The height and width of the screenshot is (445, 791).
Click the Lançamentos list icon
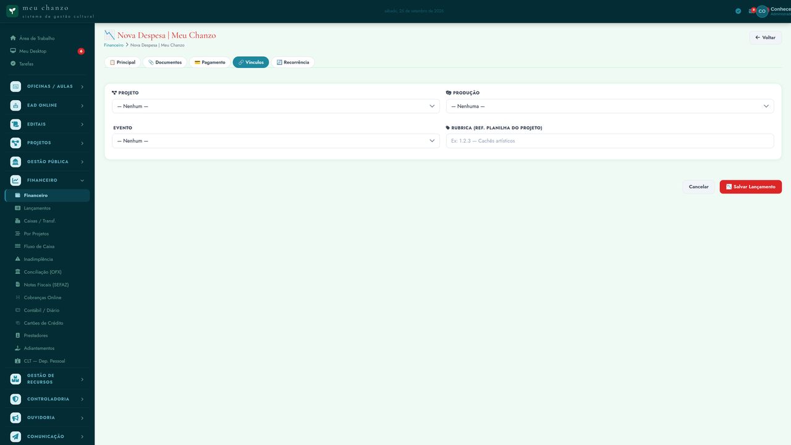(x=18, y=208)
